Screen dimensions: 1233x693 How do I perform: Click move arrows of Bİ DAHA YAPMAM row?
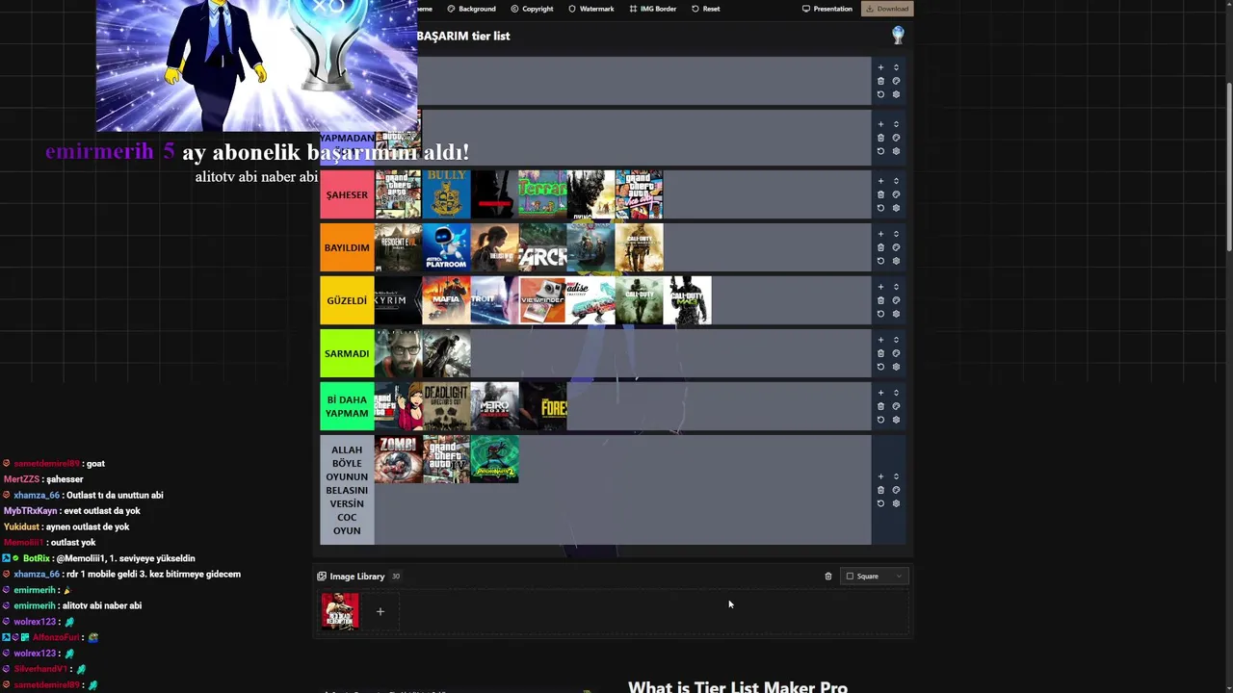point(896,393)
